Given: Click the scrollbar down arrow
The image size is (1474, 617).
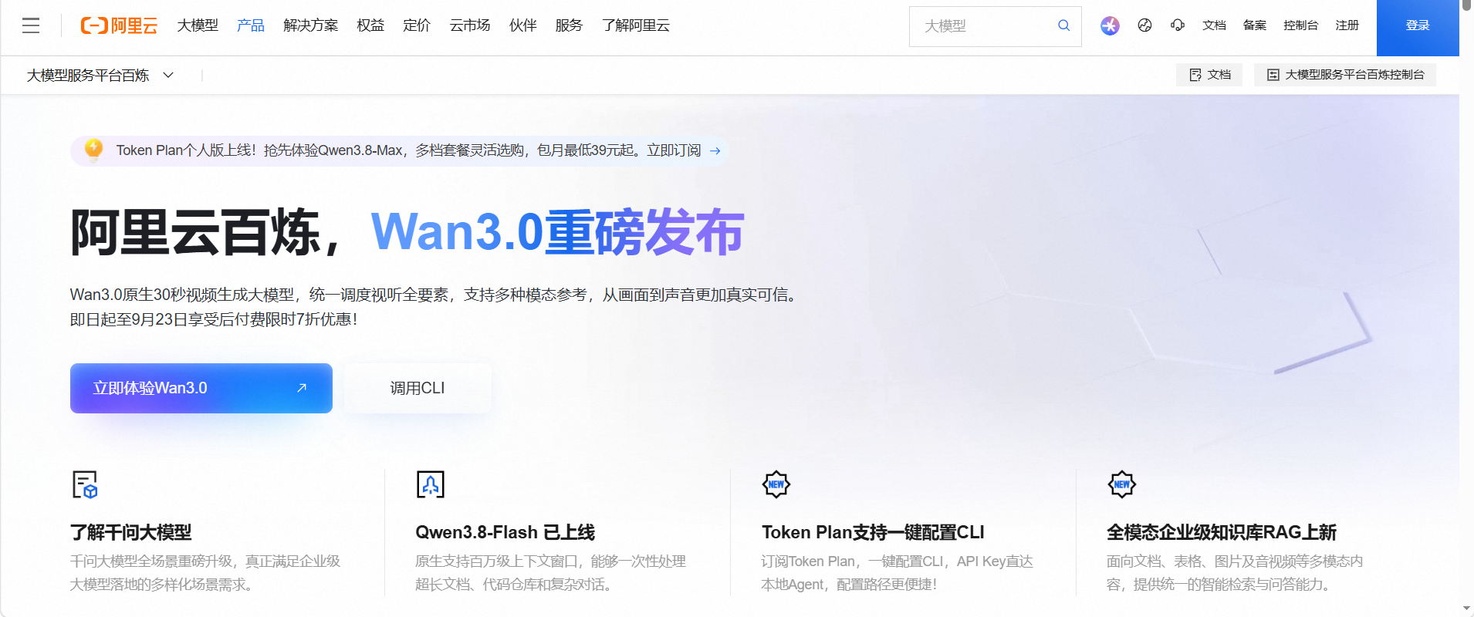Looking at the screenshot, I should (x=1466, y=609).
